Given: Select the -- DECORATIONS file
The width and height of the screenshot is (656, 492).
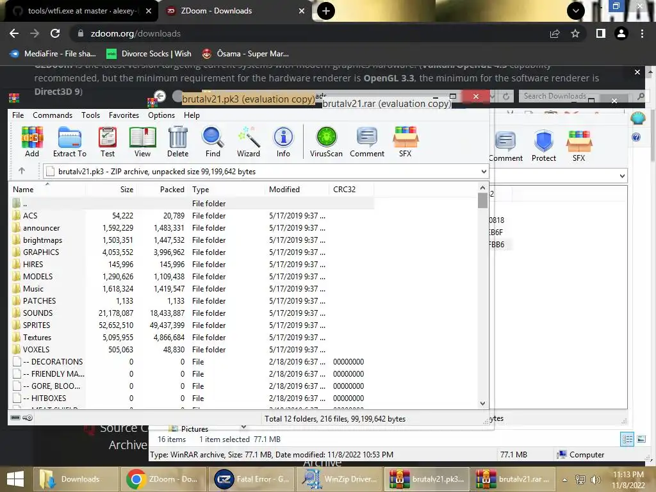Looking at the screenshot, I should (x=53, y=362).
